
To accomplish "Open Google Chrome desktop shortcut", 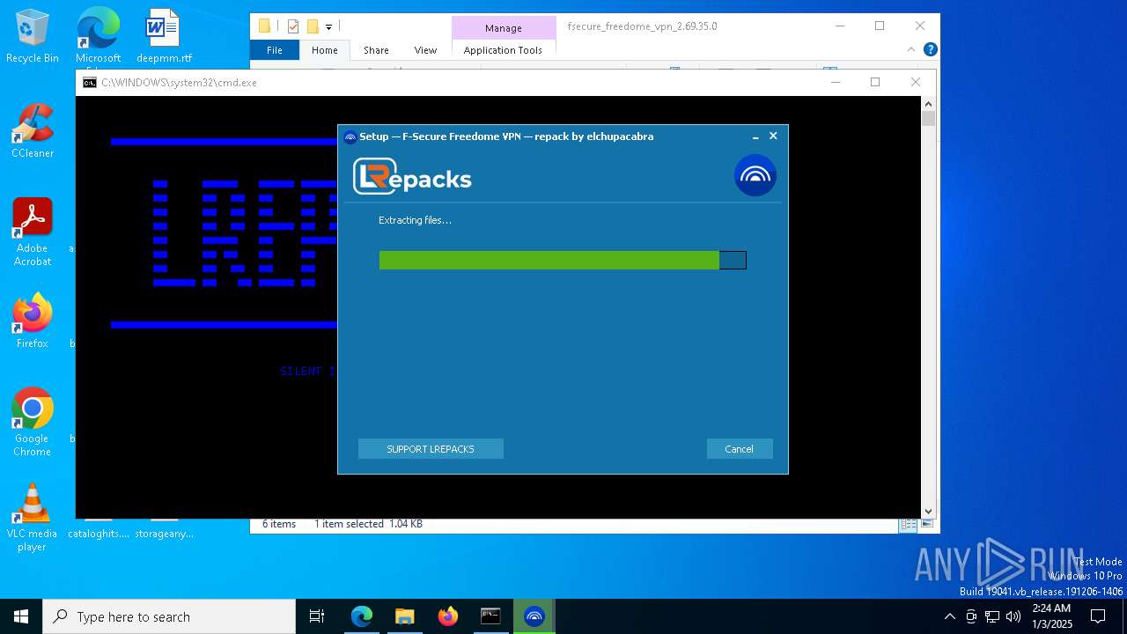I will coord(33,422).
